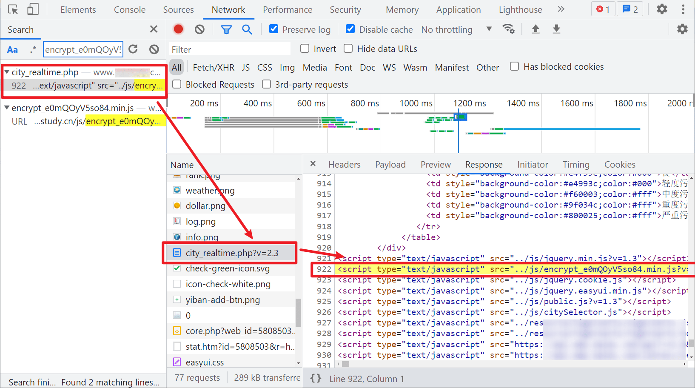Show the Initiator tab of request
Screen dimensions: 695x388
tap(533, 164)
